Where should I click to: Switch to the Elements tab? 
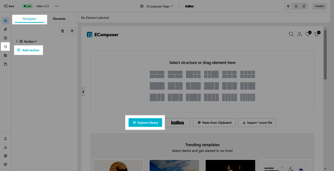pyautogui.click(x=59, y=19)
